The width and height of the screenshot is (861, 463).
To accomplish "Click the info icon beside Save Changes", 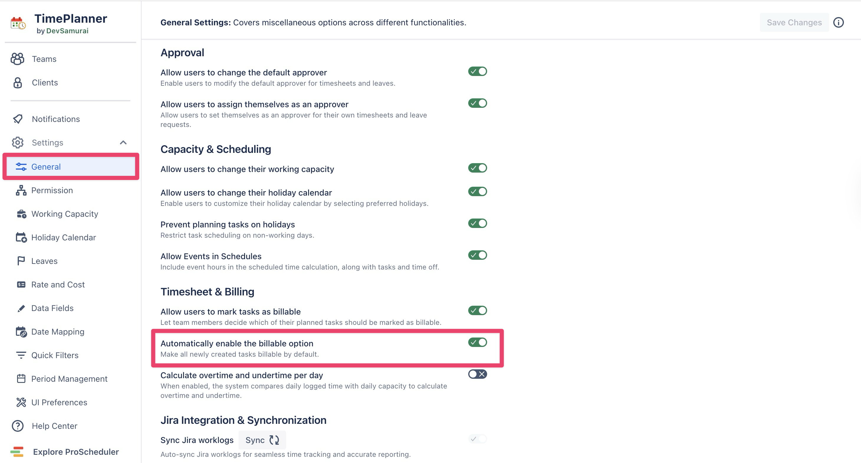I will (838, 22).
